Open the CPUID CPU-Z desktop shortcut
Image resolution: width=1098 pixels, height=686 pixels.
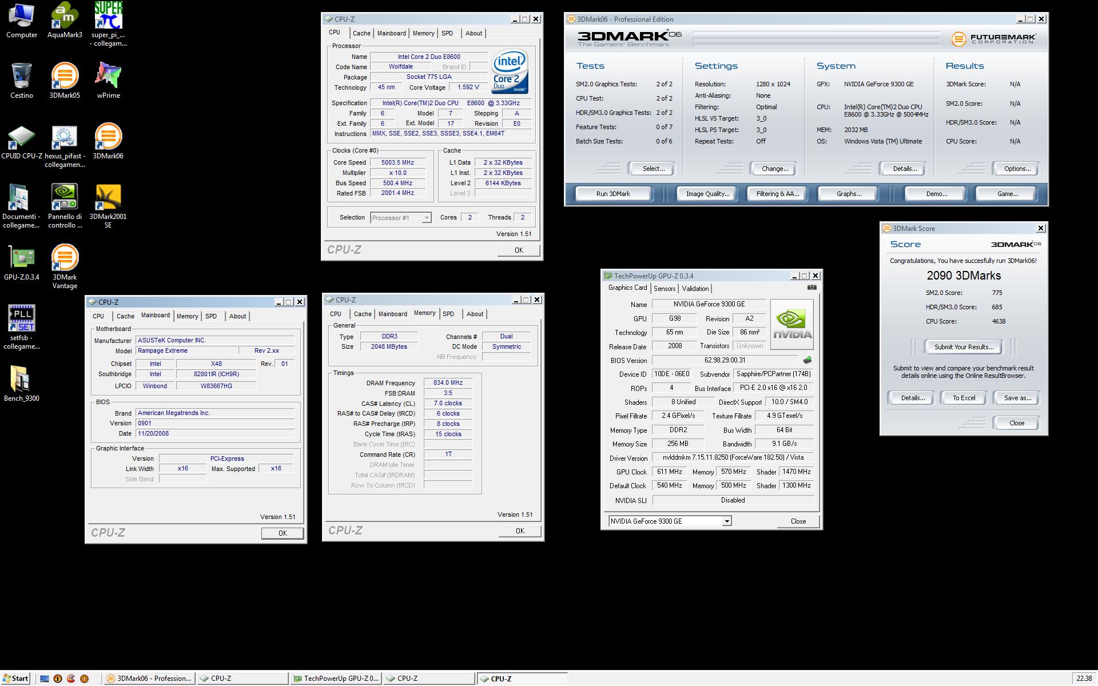click(x=21, y=142)
